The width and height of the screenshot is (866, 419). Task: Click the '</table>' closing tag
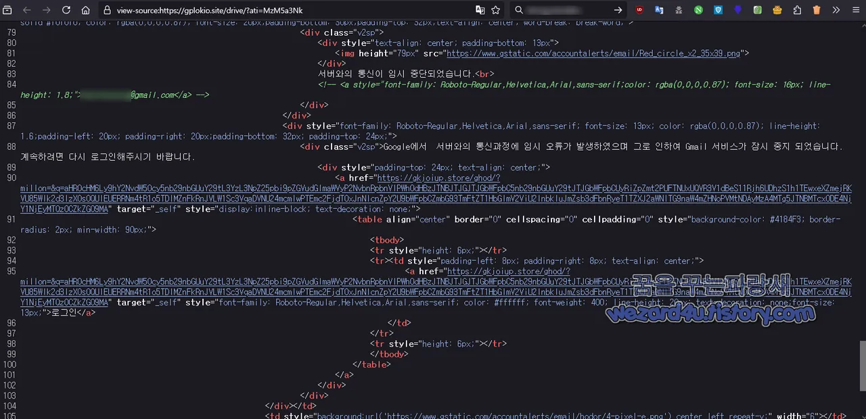[x=371, y=364]
